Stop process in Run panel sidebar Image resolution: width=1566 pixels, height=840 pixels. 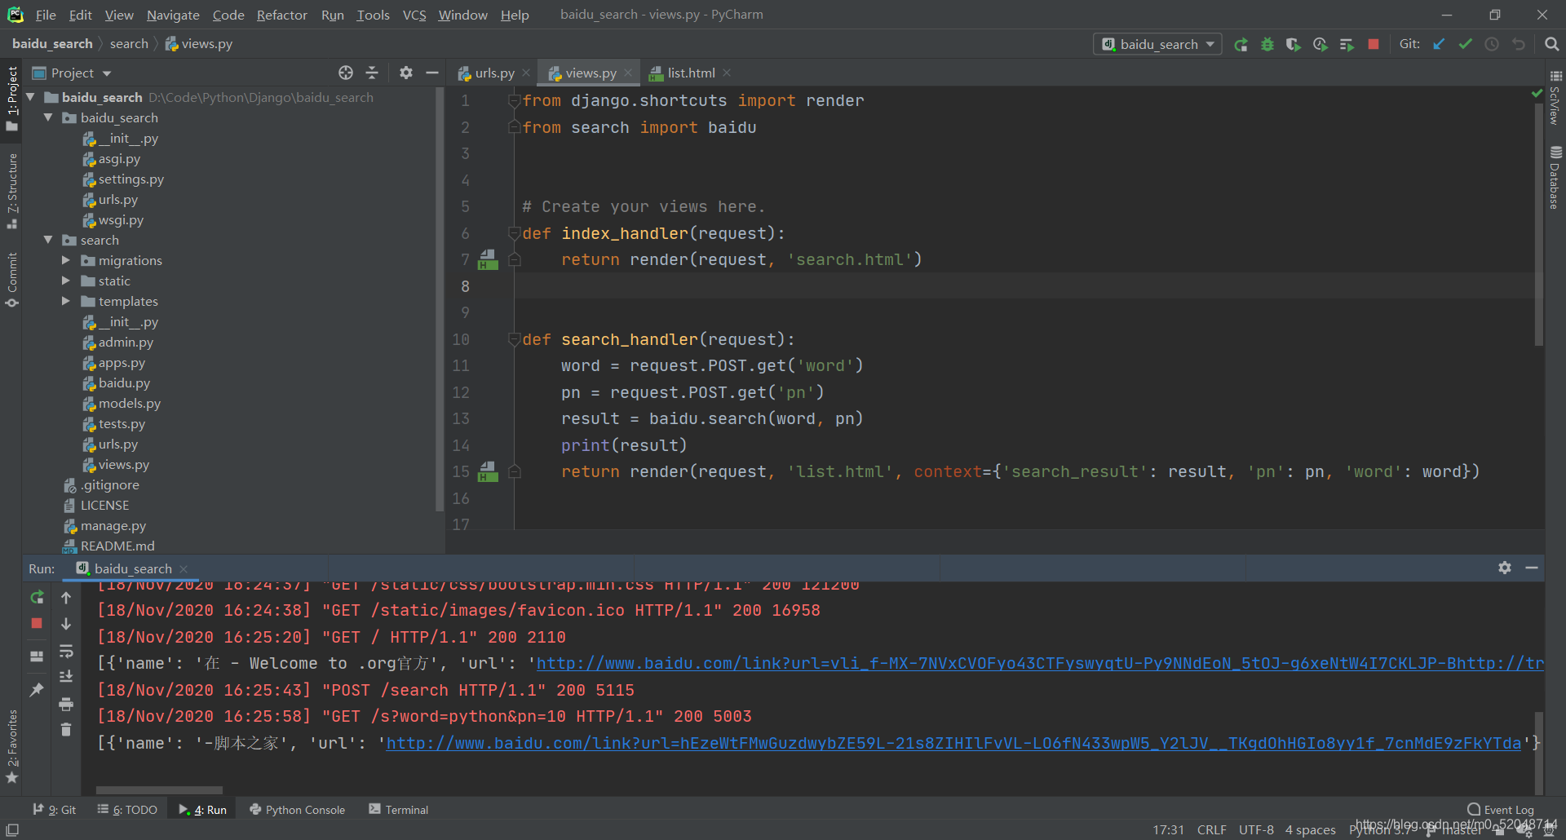[x=37, y=623]
